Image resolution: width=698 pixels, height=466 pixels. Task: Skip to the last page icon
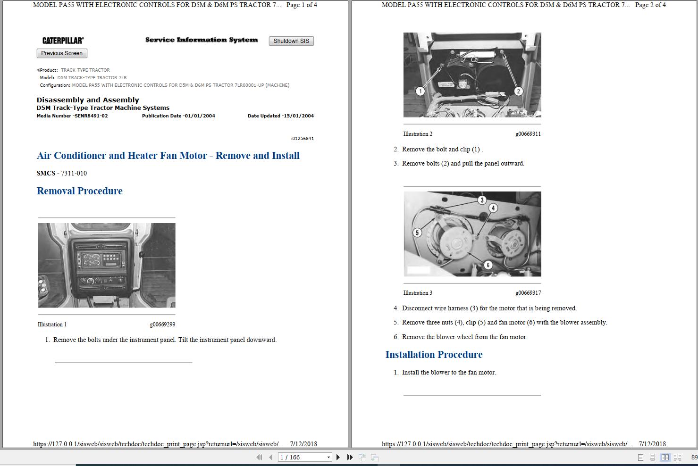coord(349,457)
